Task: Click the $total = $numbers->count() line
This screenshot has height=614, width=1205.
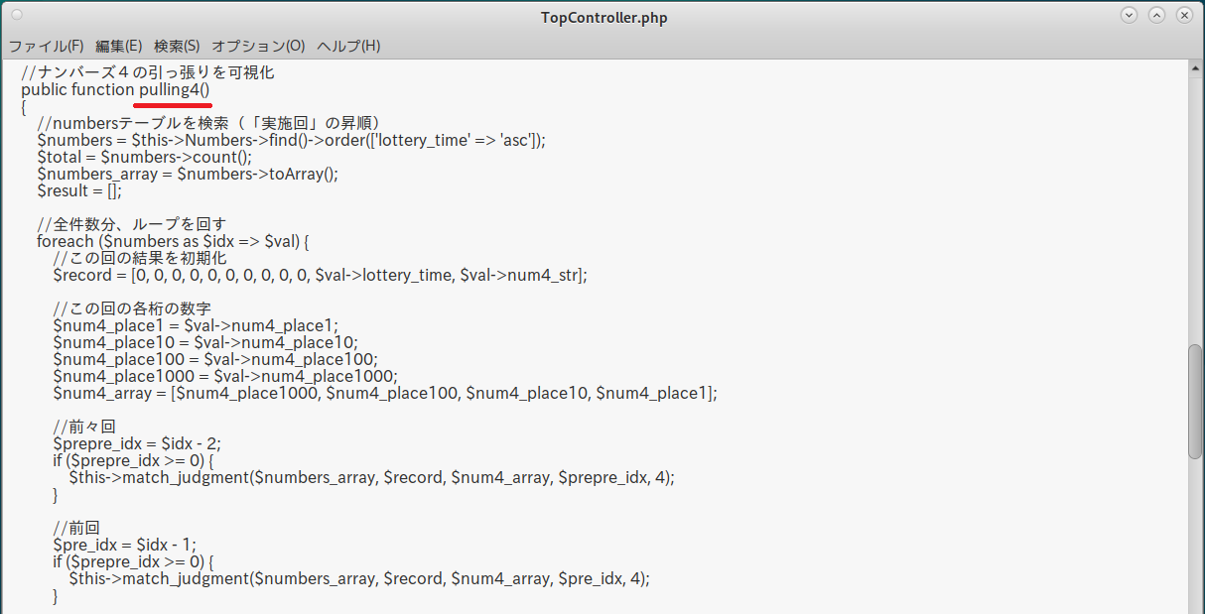Action: point(144,157)
